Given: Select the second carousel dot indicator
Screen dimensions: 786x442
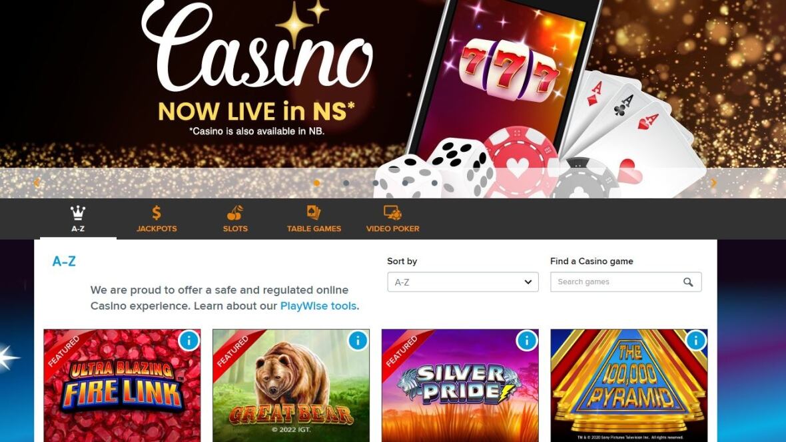Looking at the screenshot, I should click(346, 183).
